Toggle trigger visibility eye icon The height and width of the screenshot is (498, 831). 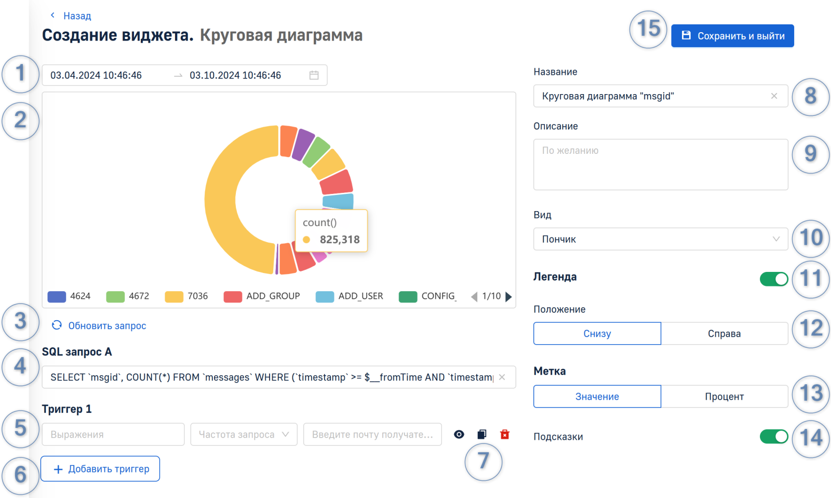(x=459, y=435)
